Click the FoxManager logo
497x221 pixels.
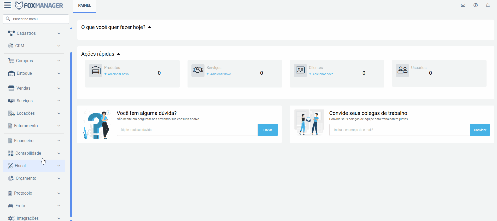(39, 5)
